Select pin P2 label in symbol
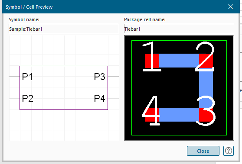This screenshot has height=164, width=242. pos(28,98)
